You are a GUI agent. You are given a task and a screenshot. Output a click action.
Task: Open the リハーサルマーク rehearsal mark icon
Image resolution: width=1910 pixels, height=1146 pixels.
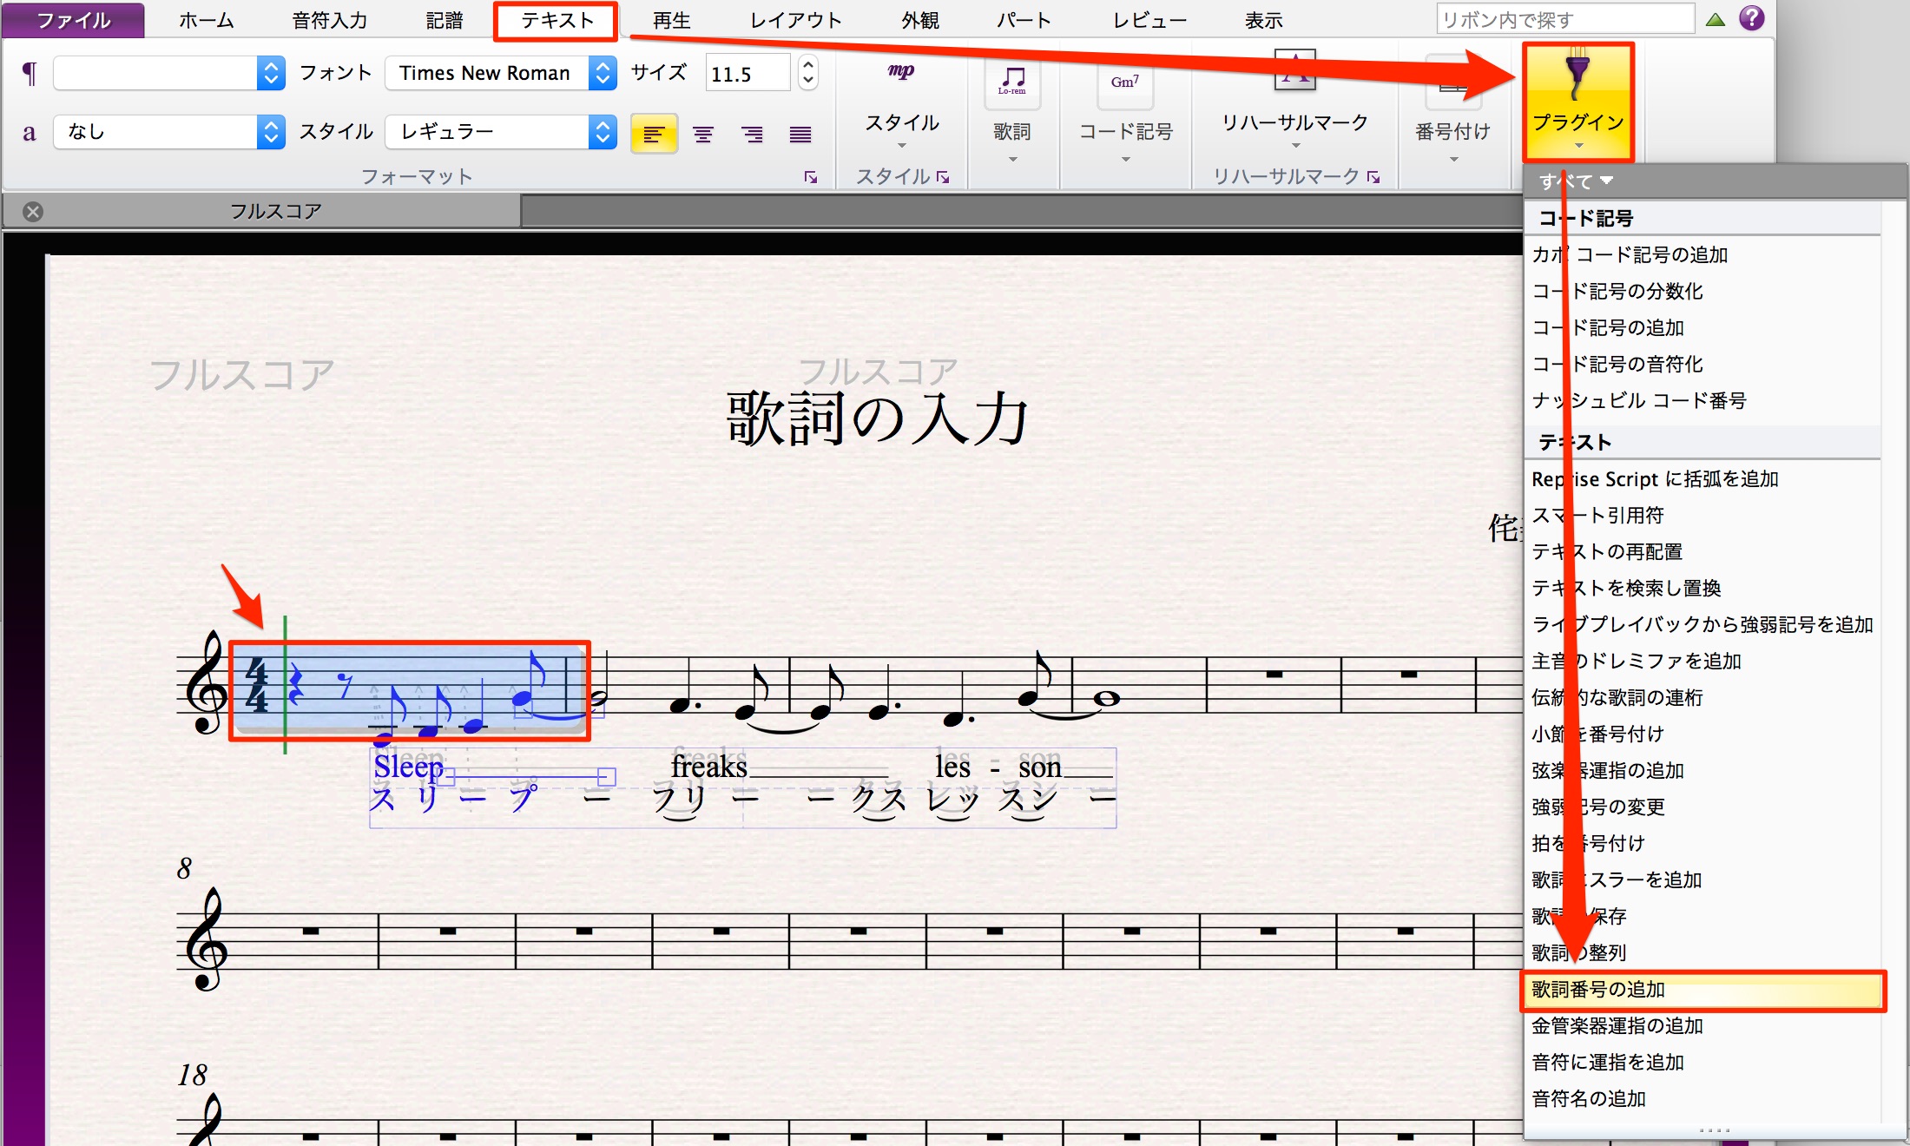pyautogui.click(x=1294, y=71)
